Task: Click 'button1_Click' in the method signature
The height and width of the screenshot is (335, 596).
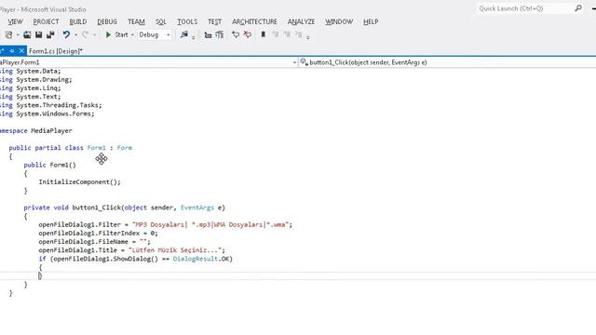Action: point(97,208)
